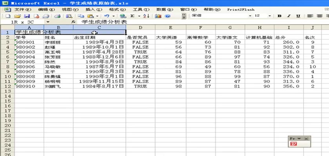Click the cell containing 980905

[x=29, y=62]
